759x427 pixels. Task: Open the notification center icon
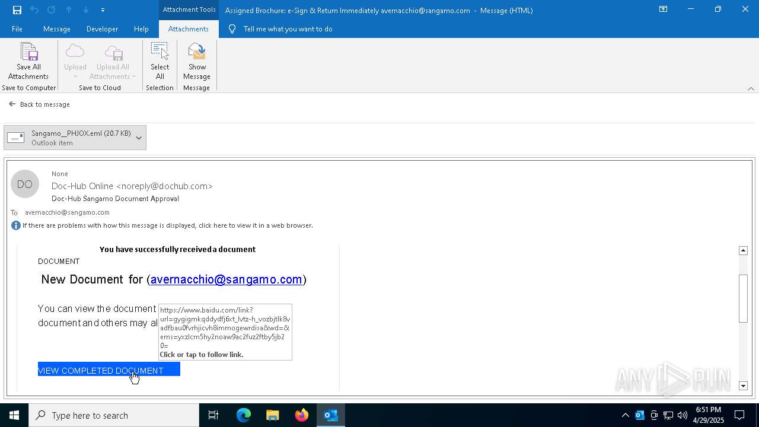pyautogui.click(x=739, y=415)
